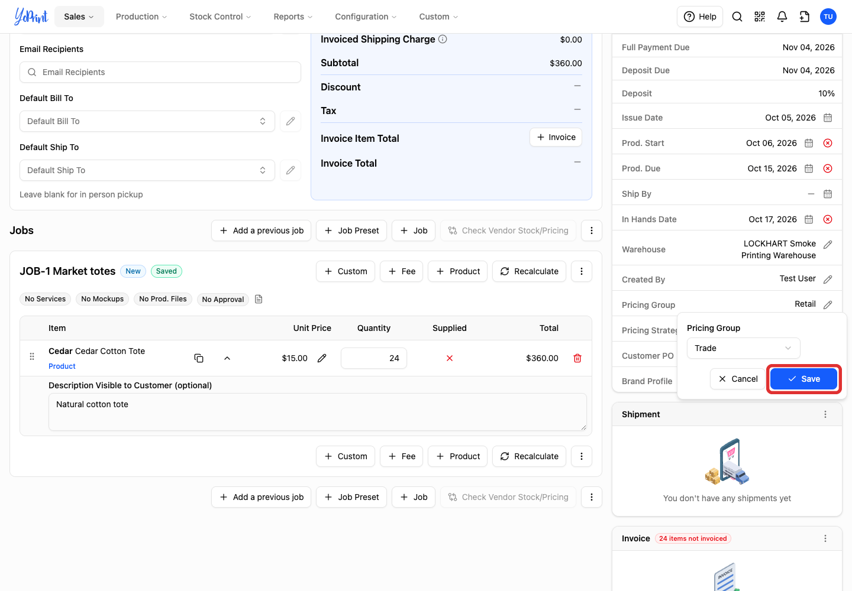Screen dimensions: 852x591
Task: Clear the Prod. Due date
Action: coord(828,168)
